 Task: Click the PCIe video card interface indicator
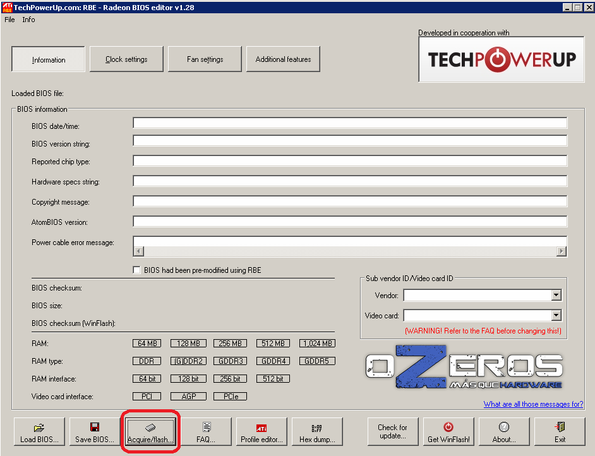point(230,397)
